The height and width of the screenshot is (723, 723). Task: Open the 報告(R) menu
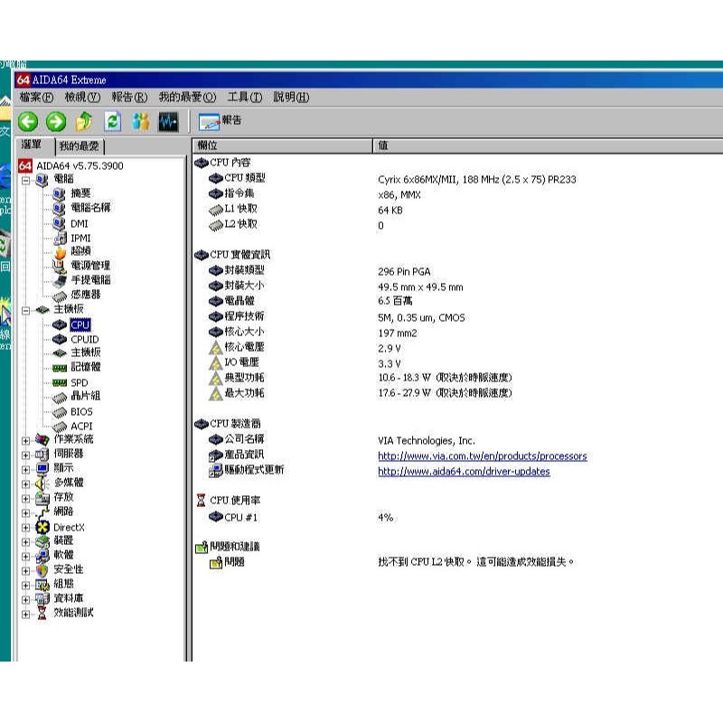(129, 97)
